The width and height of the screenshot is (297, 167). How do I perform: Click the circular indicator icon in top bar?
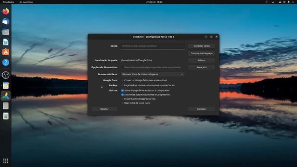click(267, 2)
